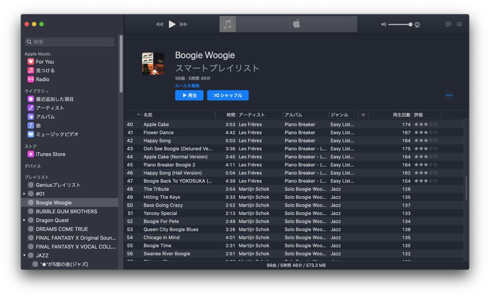
Task: Open the Up Next list icon
Action: pos(459,24)
